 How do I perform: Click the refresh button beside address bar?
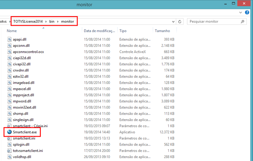180,22
